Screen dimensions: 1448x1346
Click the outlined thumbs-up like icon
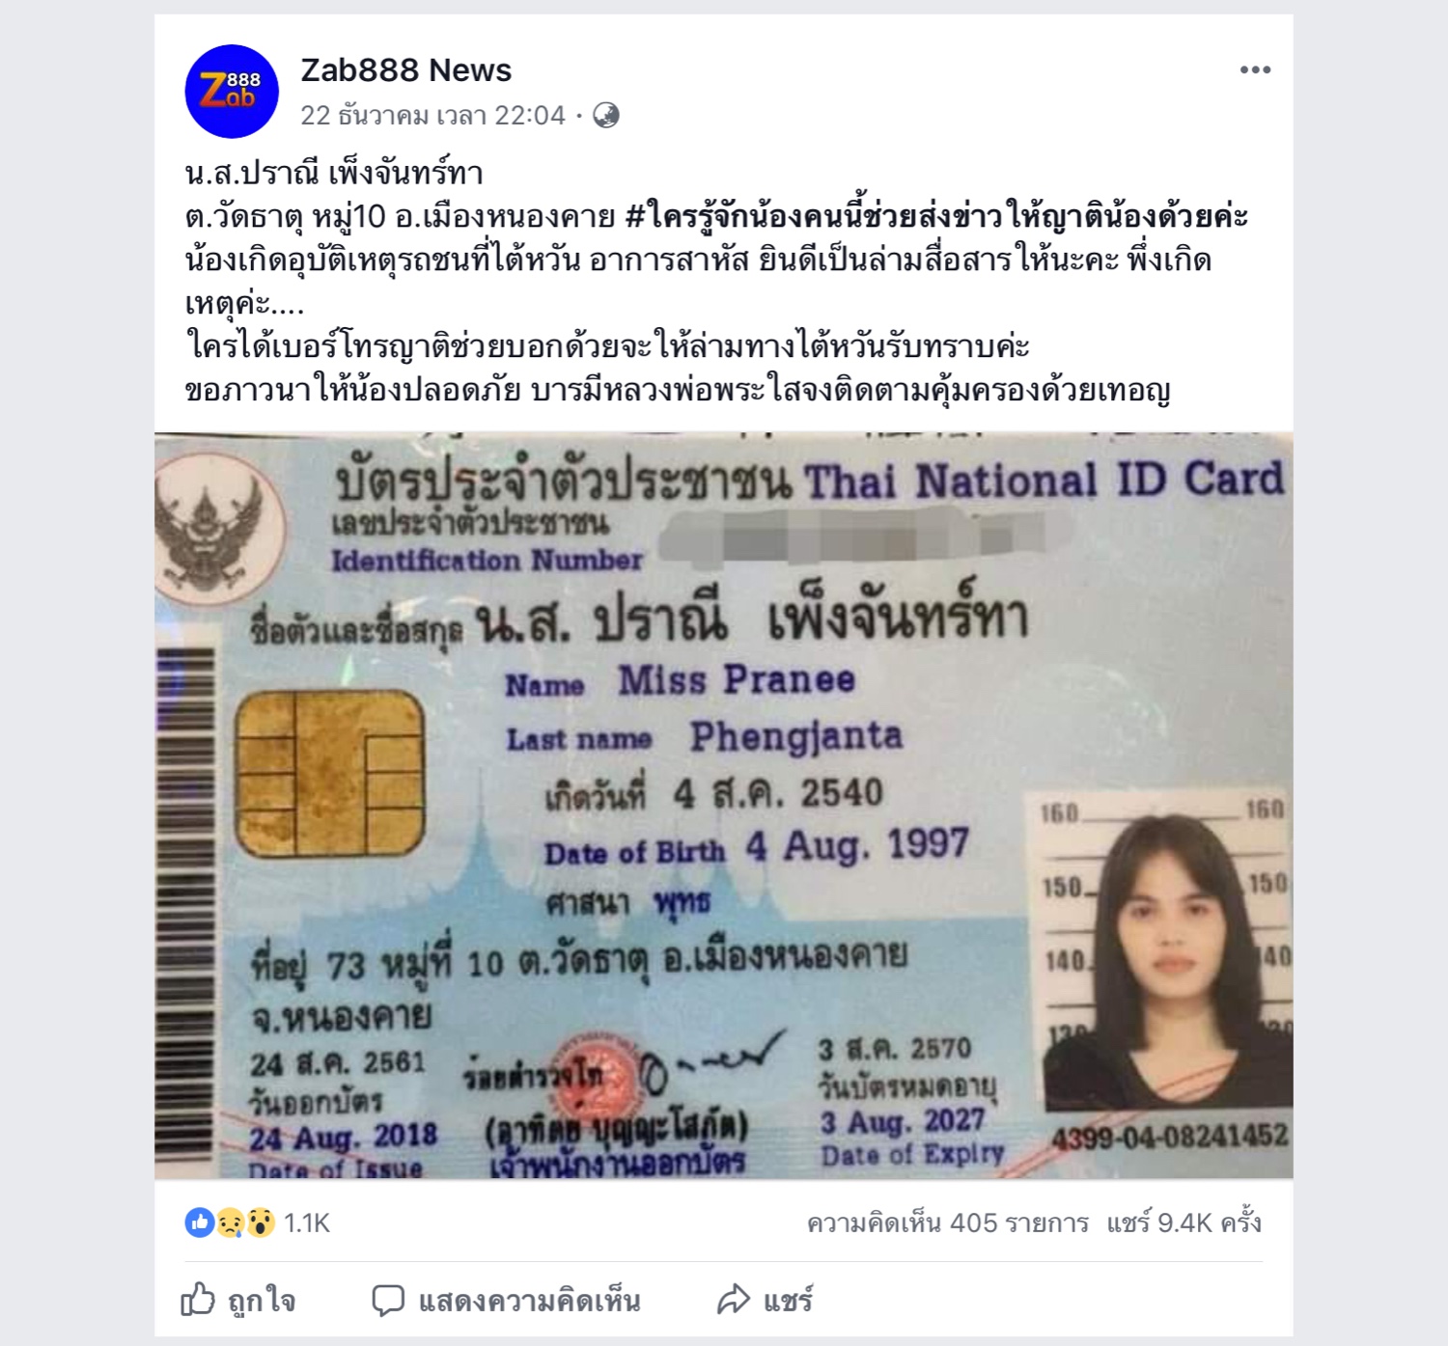(198, 1300)
